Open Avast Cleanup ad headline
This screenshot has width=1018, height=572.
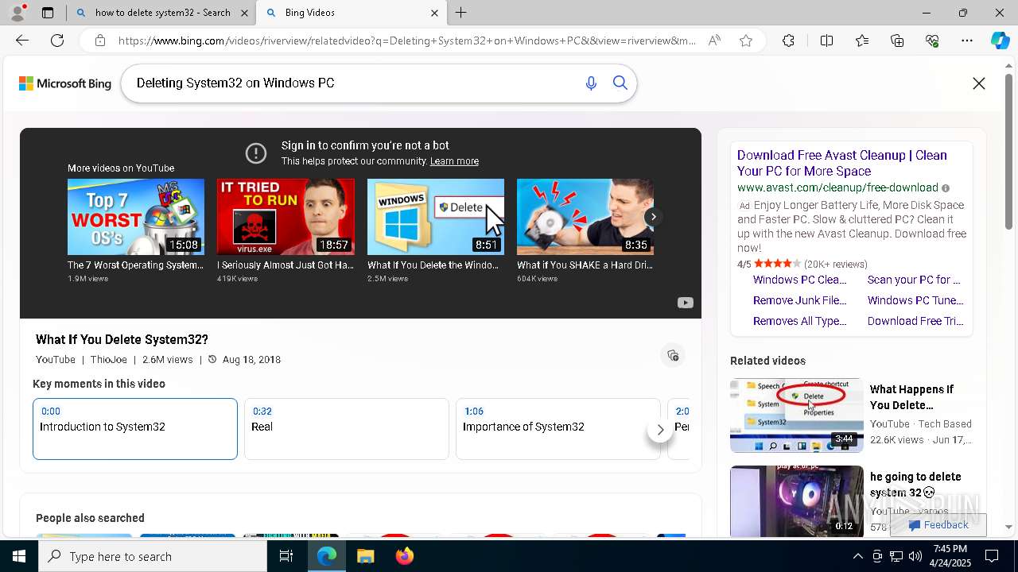(842, 163)
